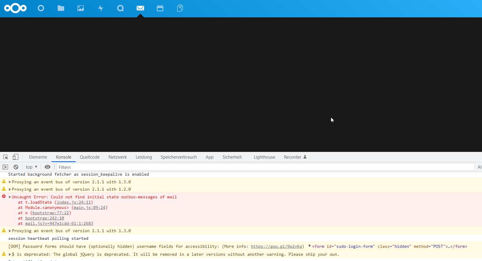The width and height of the screenshot is (482, 261).
Task: Open the Photos app icon
Action: coord(81,8)
